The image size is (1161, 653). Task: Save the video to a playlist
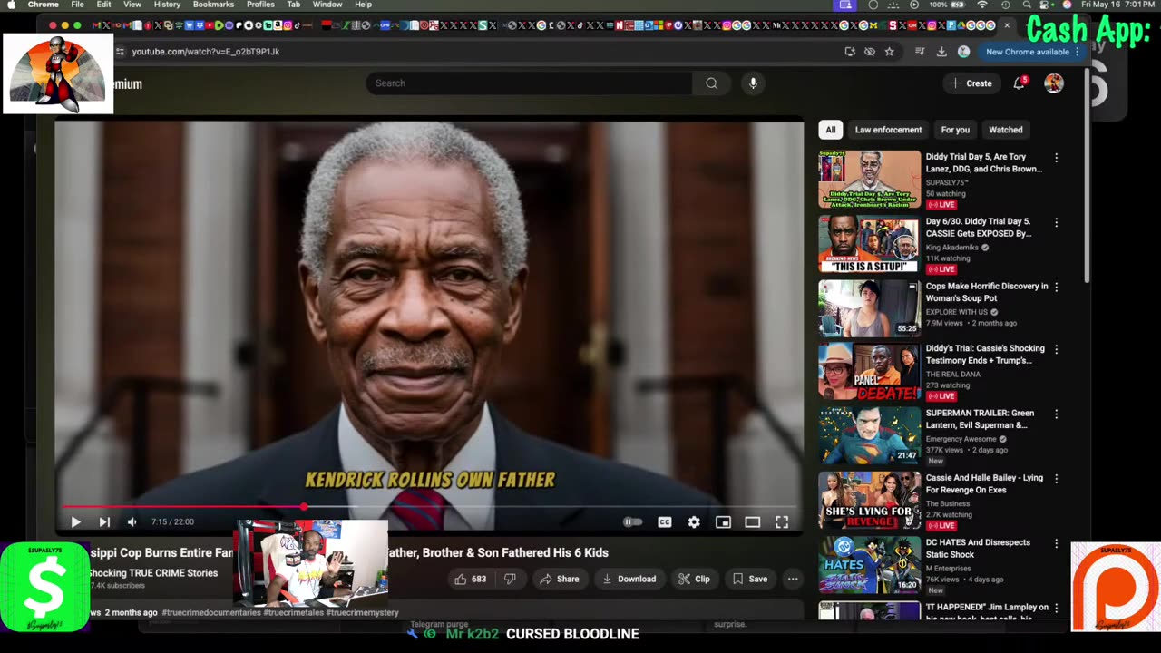(750, 579)
